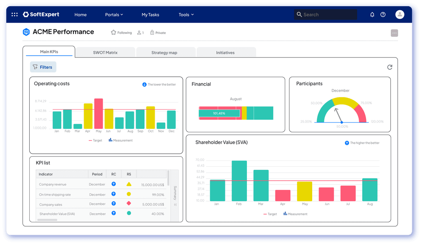Toggle the Following star
This screenshot has width=422, height=245.
(113, 32)
